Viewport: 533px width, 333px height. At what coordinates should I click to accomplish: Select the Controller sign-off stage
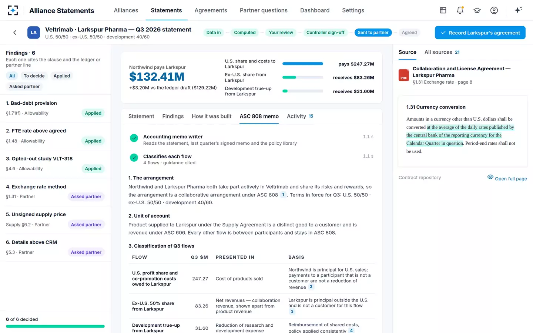click(x=325, y=33)
